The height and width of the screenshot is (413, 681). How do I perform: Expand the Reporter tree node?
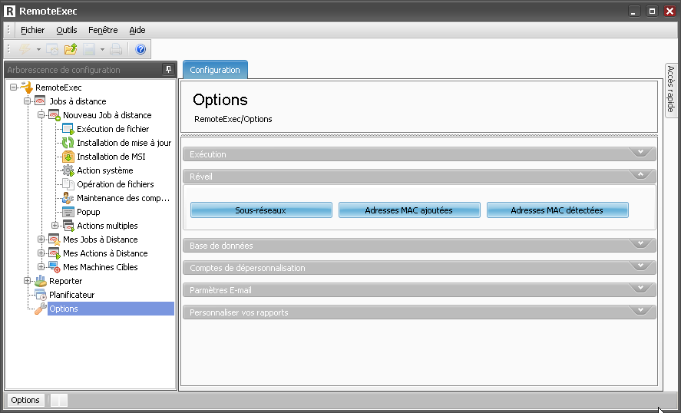tap(28, 281)
